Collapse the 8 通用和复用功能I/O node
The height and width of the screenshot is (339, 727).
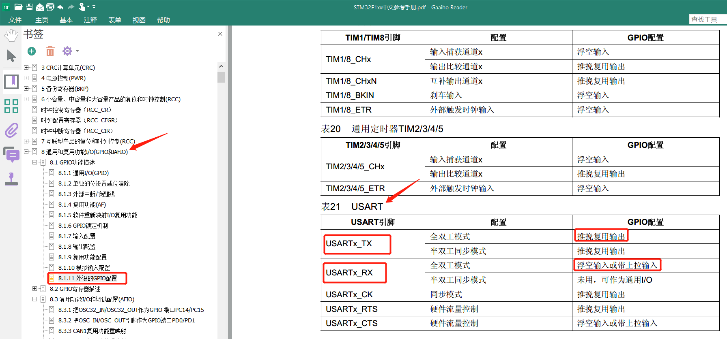[26, 152]
